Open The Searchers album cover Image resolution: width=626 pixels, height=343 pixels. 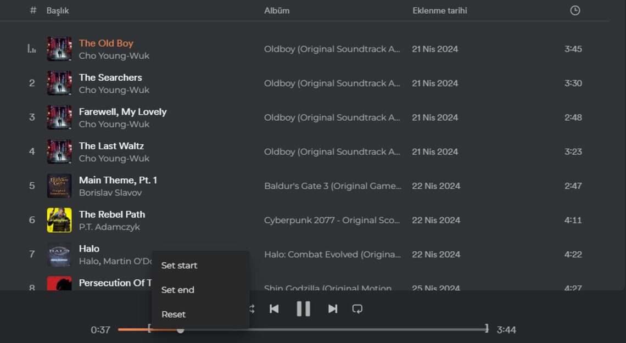coord(59,83)
